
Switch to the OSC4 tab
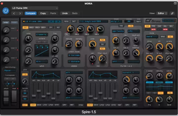[43, 27]
